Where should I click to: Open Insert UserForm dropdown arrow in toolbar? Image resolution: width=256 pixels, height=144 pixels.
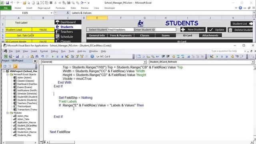[14, 56]
